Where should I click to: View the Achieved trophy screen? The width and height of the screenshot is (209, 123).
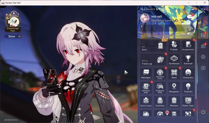[188, 60]
